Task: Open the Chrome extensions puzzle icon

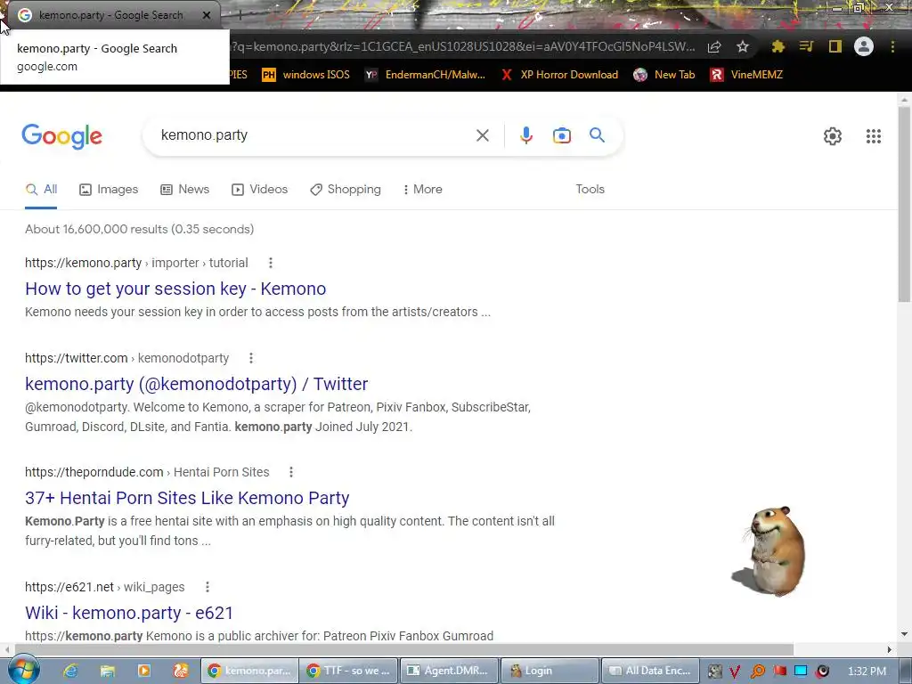Action: click(x=778, y=46)
